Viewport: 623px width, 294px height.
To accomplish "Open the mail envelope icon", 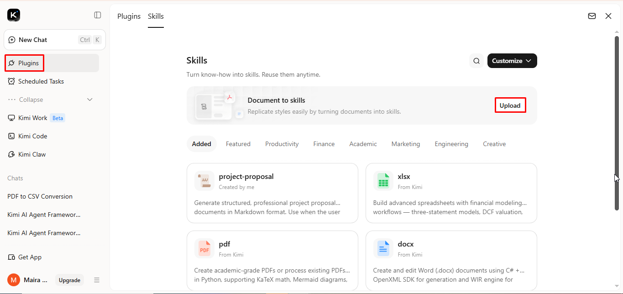I will point(592,16).
